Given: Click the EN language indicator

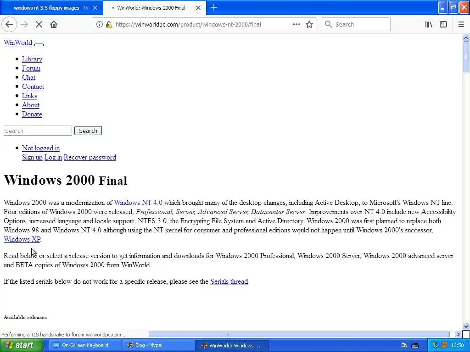Looking at the screenshot, I should tap(404, 346).
